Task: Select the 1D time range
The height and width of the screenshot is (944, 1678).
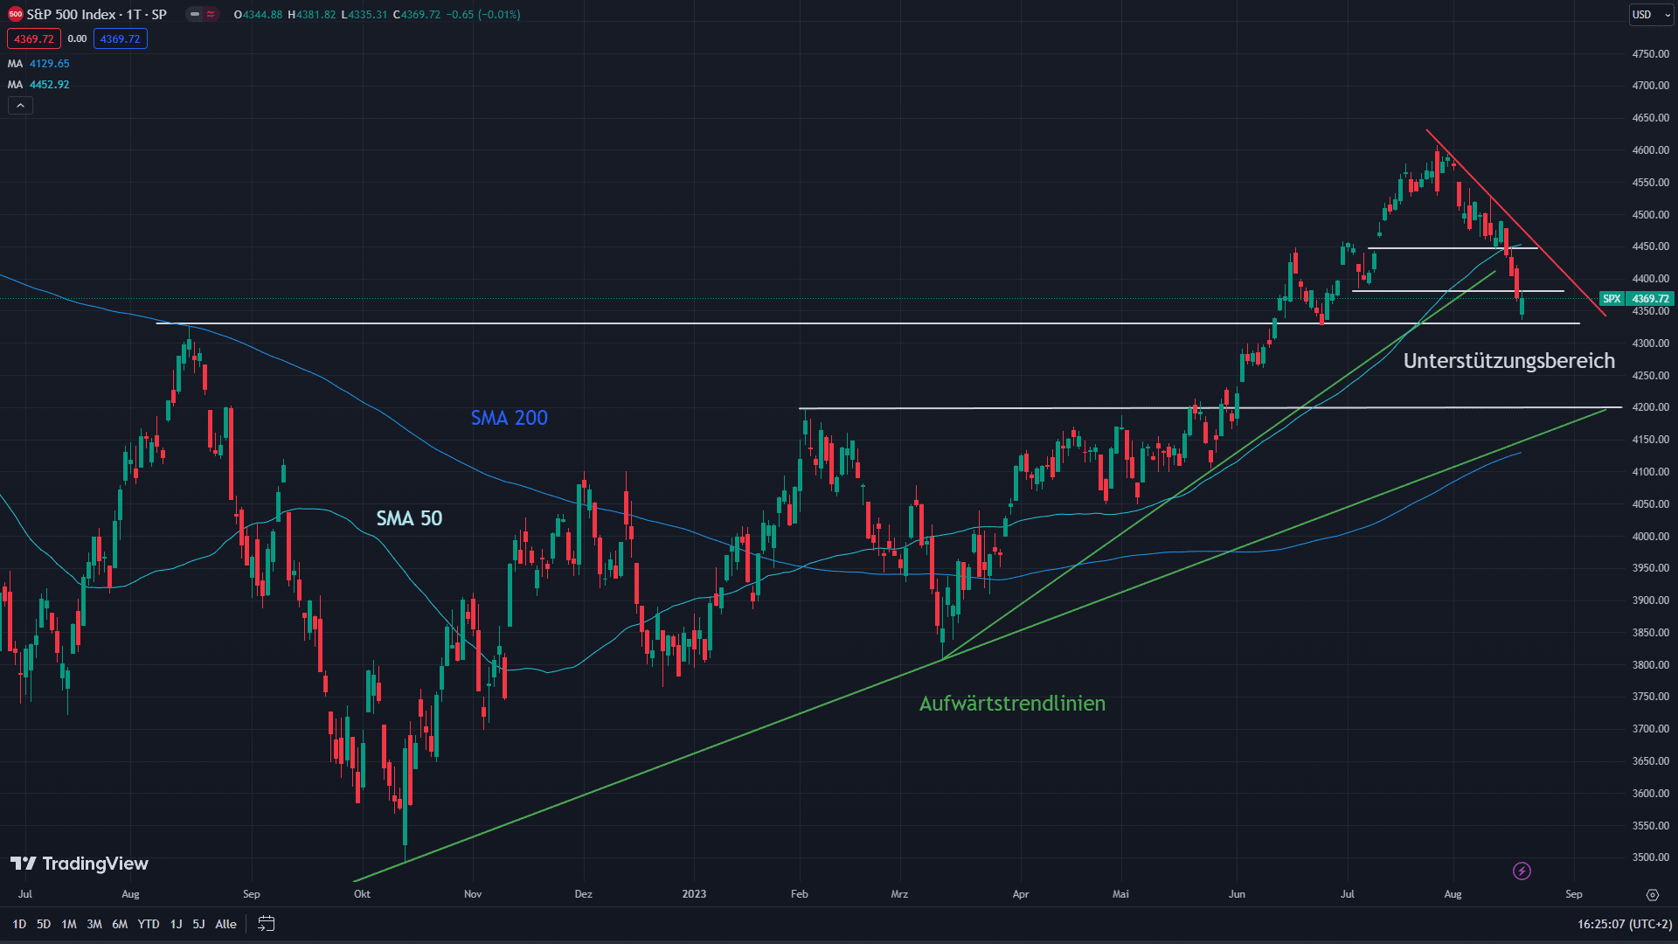Action: click(19, 924)
